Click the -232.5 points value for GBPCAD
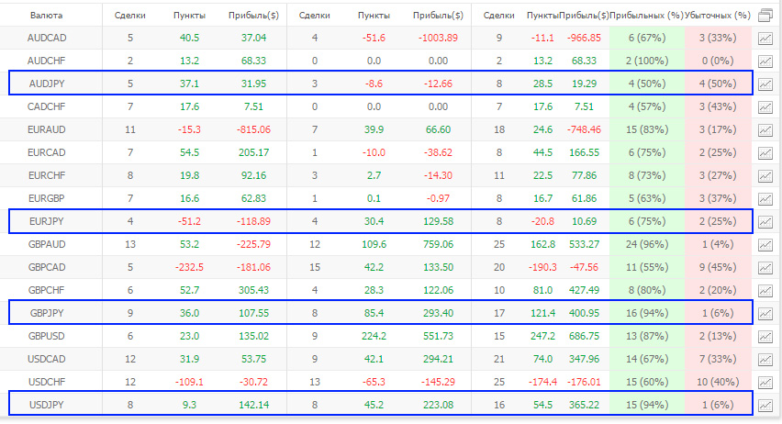This screenshot has height=424, width=782. (189, 267)
